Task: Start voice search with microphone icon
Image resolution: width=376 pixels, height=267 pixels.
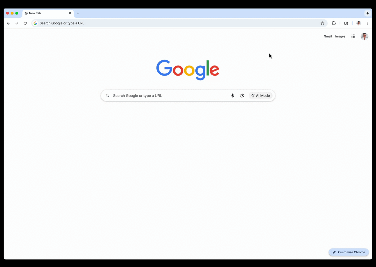Action: (x=233, y=96)
